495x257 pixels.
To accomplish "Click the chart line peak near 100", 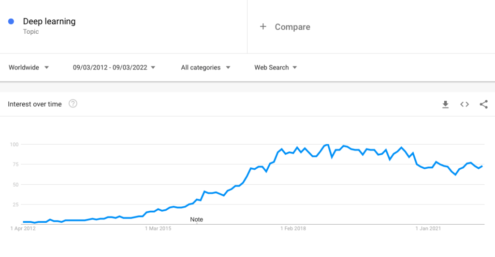I will click(x=327, y=145).
